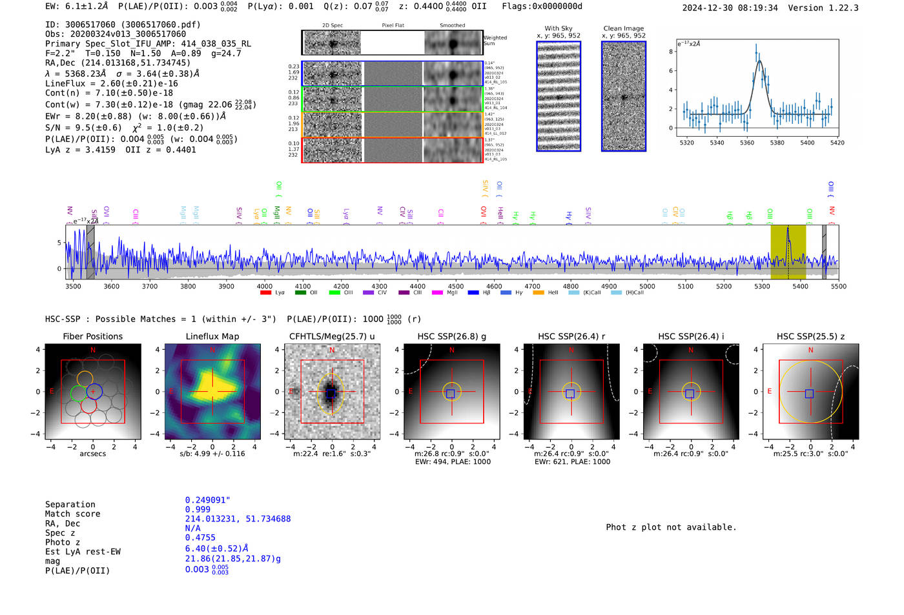The image size is (904, 615).
Task: Click the blue Hβ legend swatch
Action: click(473, 293)
